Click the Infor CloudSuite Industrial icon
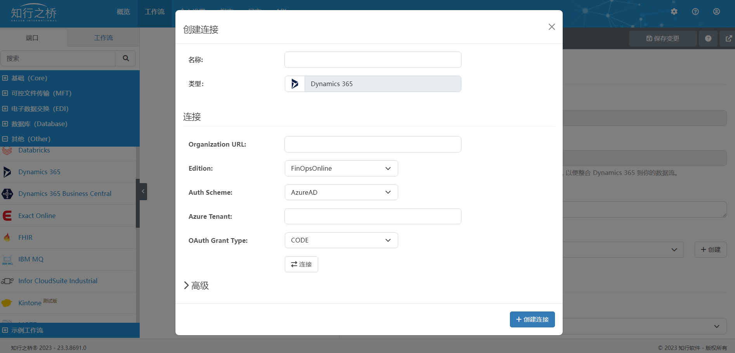735x353 pixels. 7,281
